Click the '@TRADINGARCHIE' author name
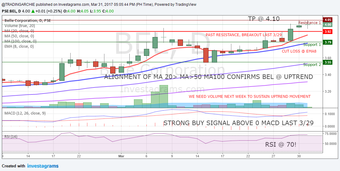Viewport: 340px width, 171px height. pos(18,4)
